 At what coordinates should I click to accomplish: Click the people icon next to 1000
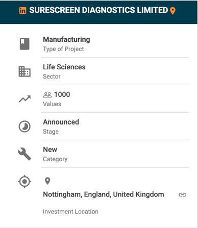pyautogui.click(x=47, y=95)
